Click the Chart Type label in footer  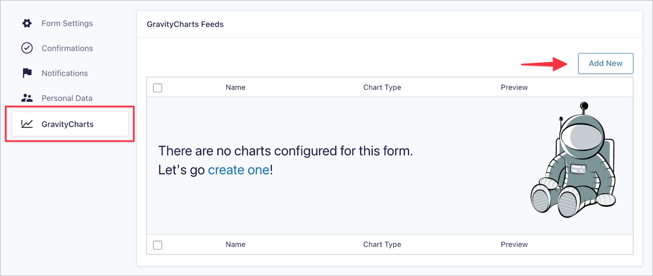click(382, 245)
